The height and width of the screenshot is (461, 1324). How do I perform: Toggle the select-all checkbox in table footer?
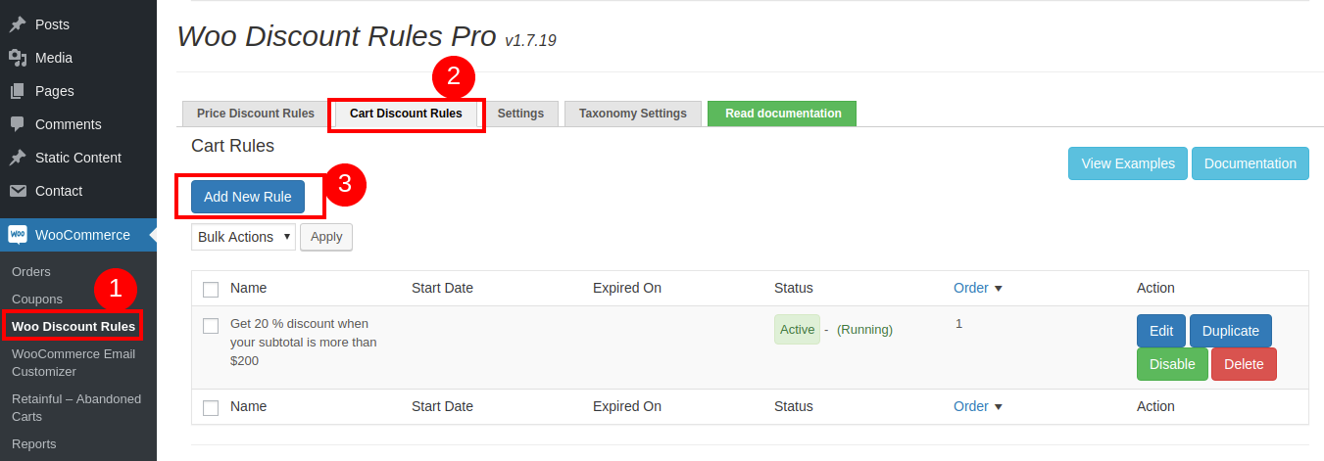coord(211,407)
